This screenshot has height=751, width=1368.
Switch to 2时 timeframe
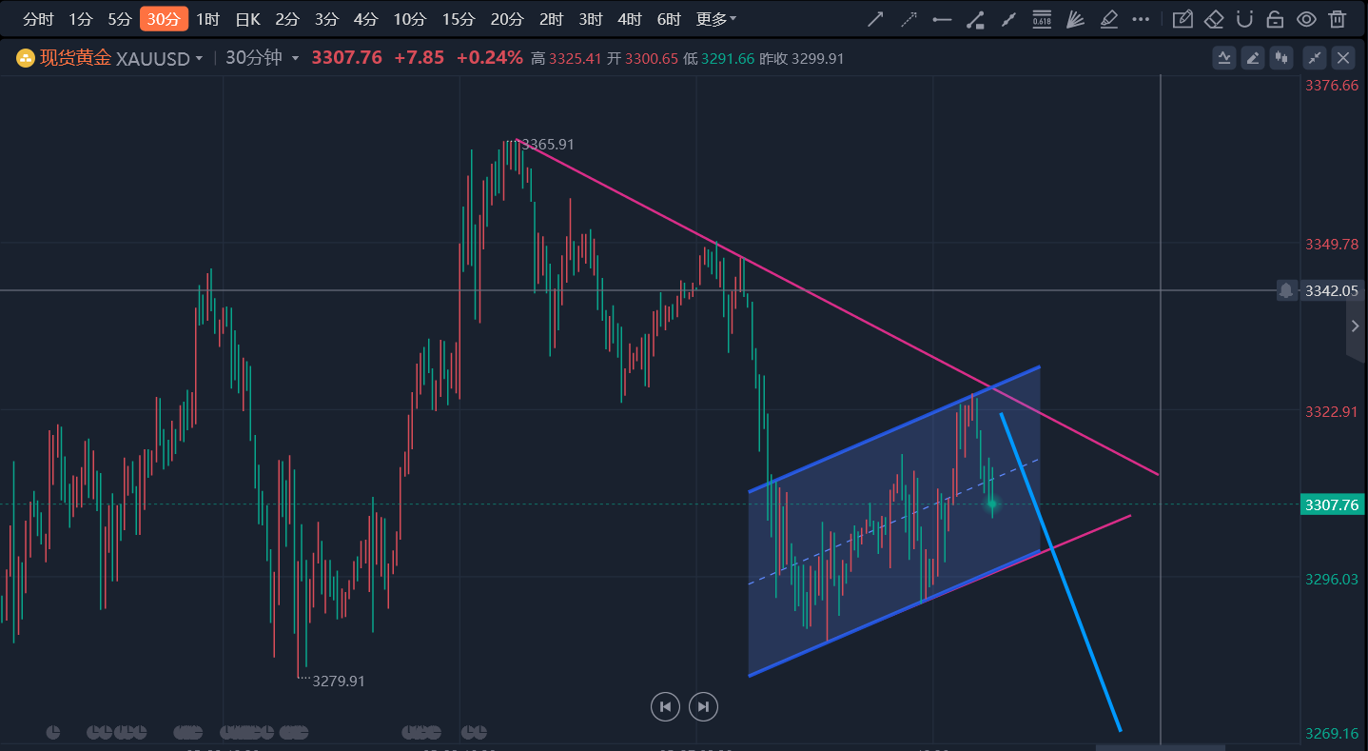[551, 19]
